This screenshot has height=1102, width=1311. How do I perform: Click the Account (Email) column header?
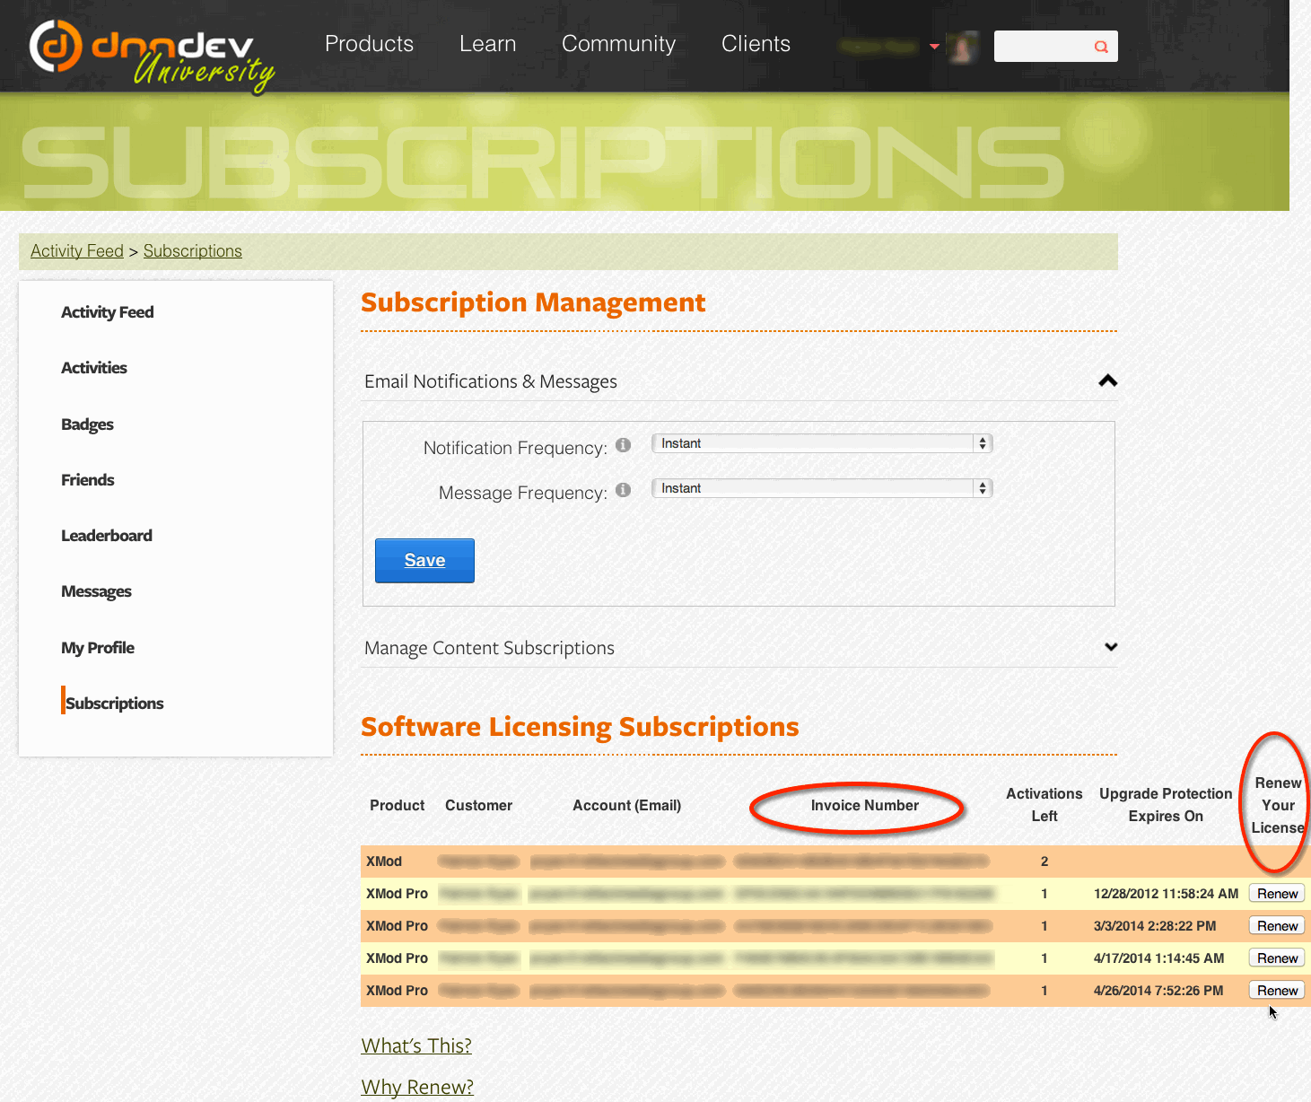(x=627, y=806)
